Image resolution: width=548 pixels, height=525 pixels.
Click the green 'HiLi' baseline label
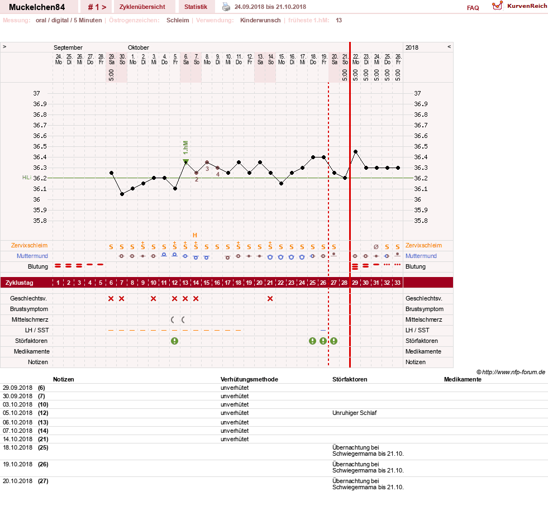27,178
